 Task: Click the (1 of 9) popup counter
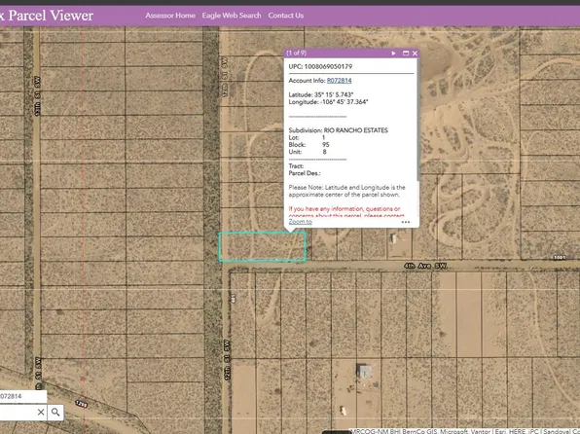pos(297,53)
